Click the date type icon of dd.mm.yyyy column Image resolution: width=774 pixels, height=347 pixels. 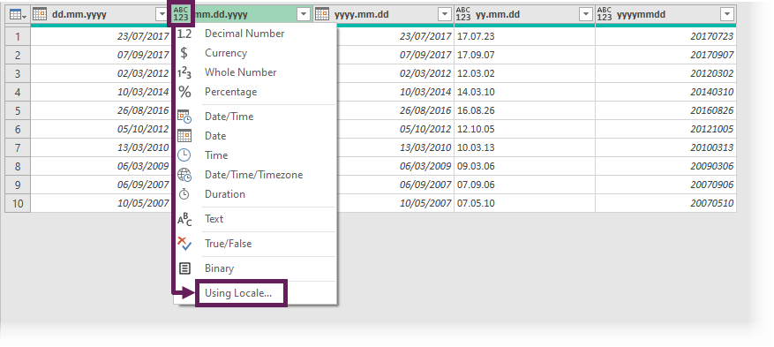(x=40, y=14)
